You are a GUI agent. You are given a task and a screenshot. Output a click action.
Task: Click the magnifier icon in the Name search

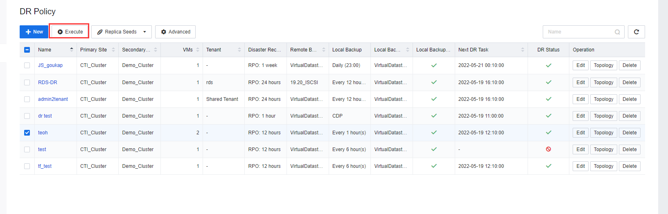[617, 32]
